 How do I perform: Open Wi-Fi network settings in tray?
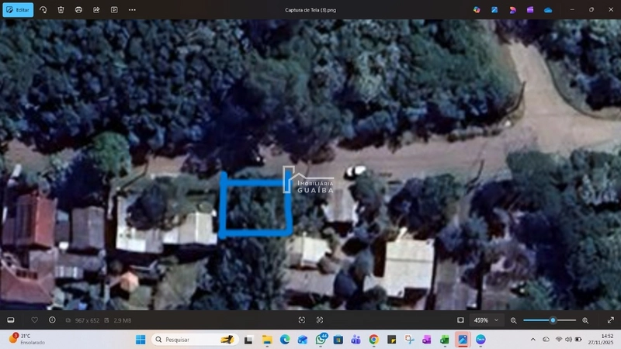tap(559, 340)
